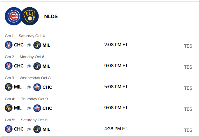Click the large Brewers logo in header

[30, 16]
